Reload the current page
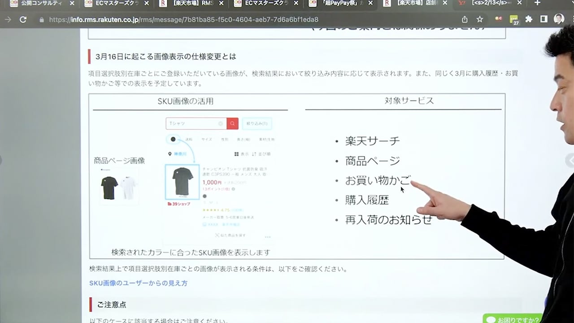Screen dimensions: 574x323 (x=23, y=20)
